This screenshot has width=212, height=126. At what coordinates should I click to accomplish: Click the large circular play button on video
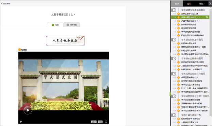tap(28, 110)
